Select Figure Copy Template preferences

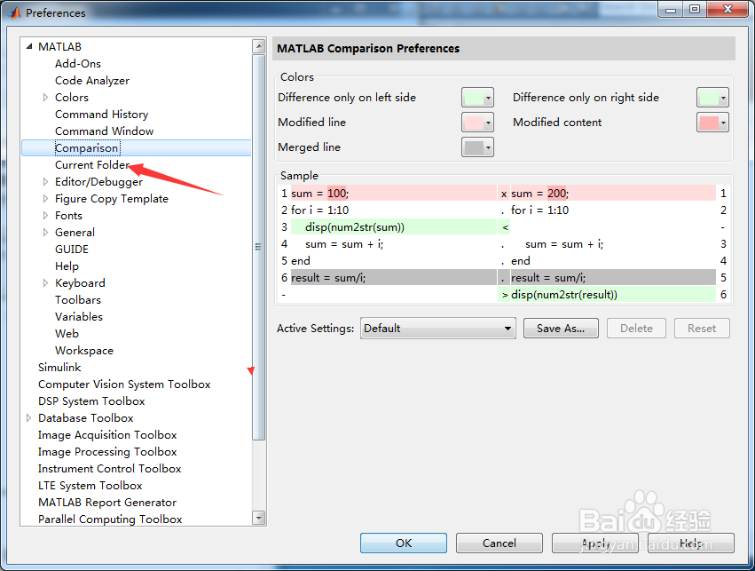coord(112,199)
